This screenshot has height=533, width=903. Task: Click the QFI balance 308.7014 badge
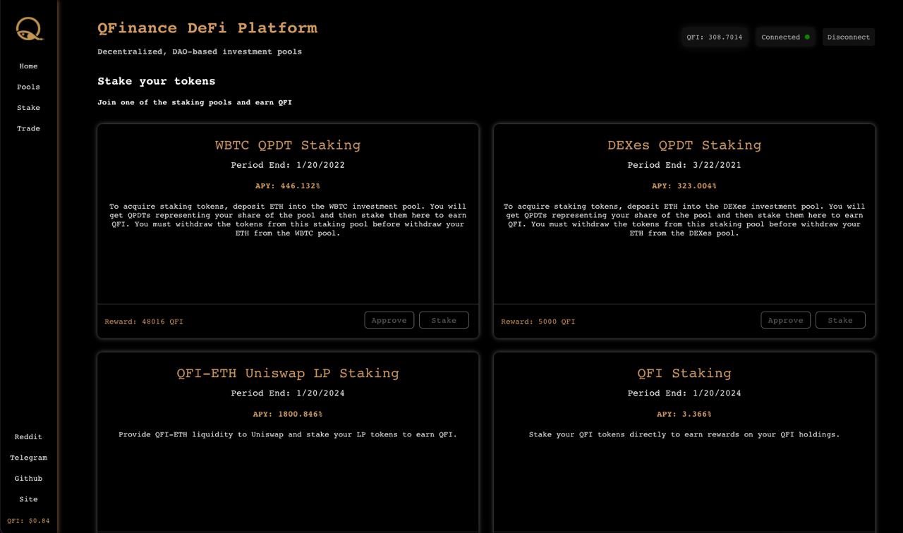(x=714, y=37)
